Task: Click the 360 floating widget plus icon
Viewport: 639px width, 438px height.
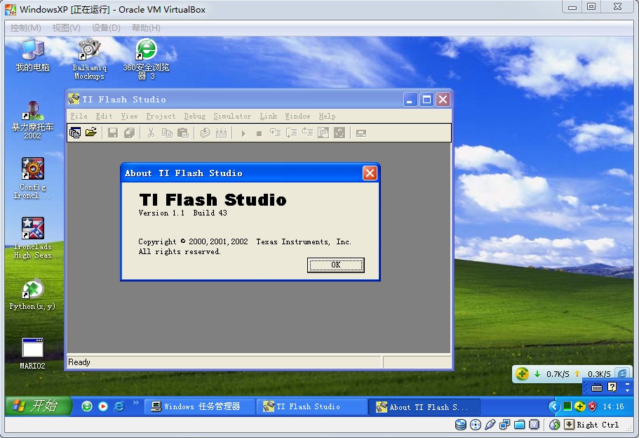Action: click(x=522, y=373)
